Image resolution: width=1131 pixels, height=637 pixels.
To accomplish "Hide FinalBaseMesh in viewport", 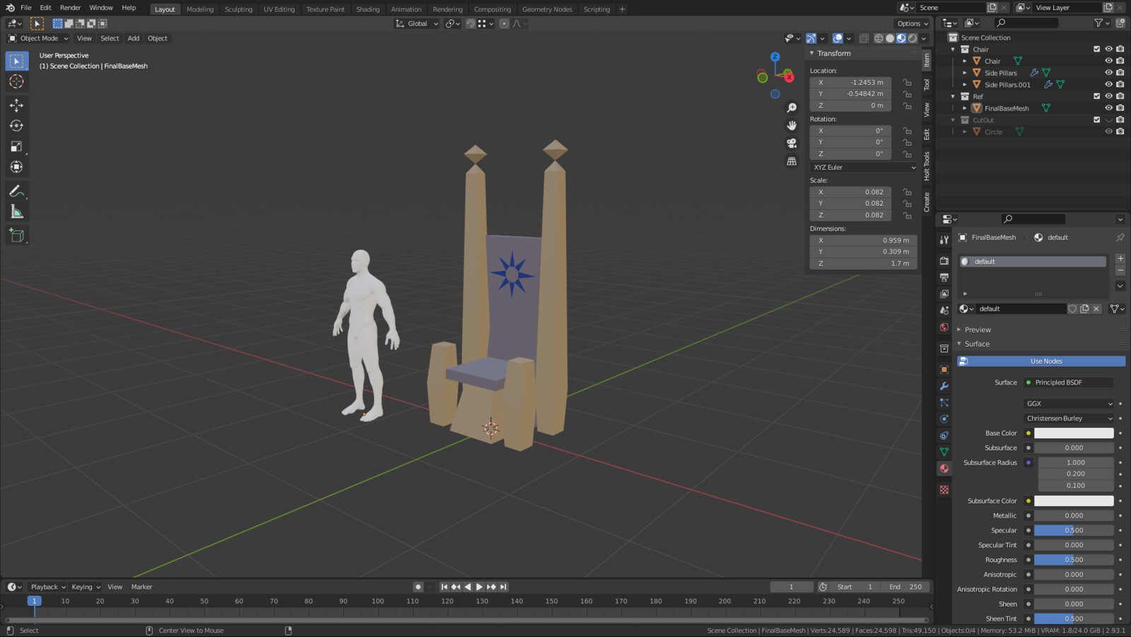I will (1108, 108).
